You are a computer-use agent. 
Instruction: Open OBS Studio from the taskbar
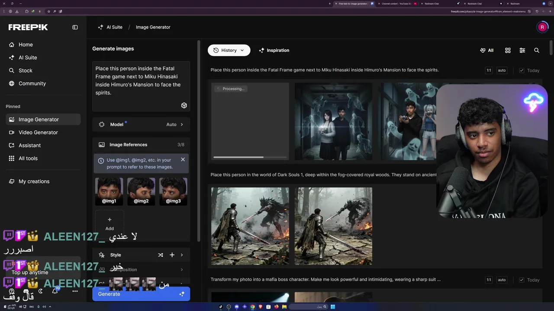tap(229, 307)
